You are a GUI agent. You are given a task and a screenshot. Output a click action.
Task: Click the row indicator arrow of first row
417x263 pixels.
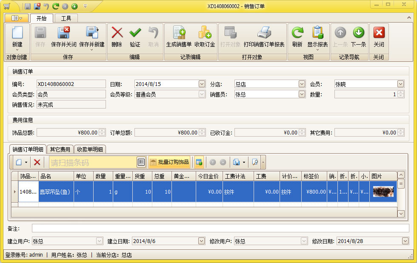pos(14,192)
